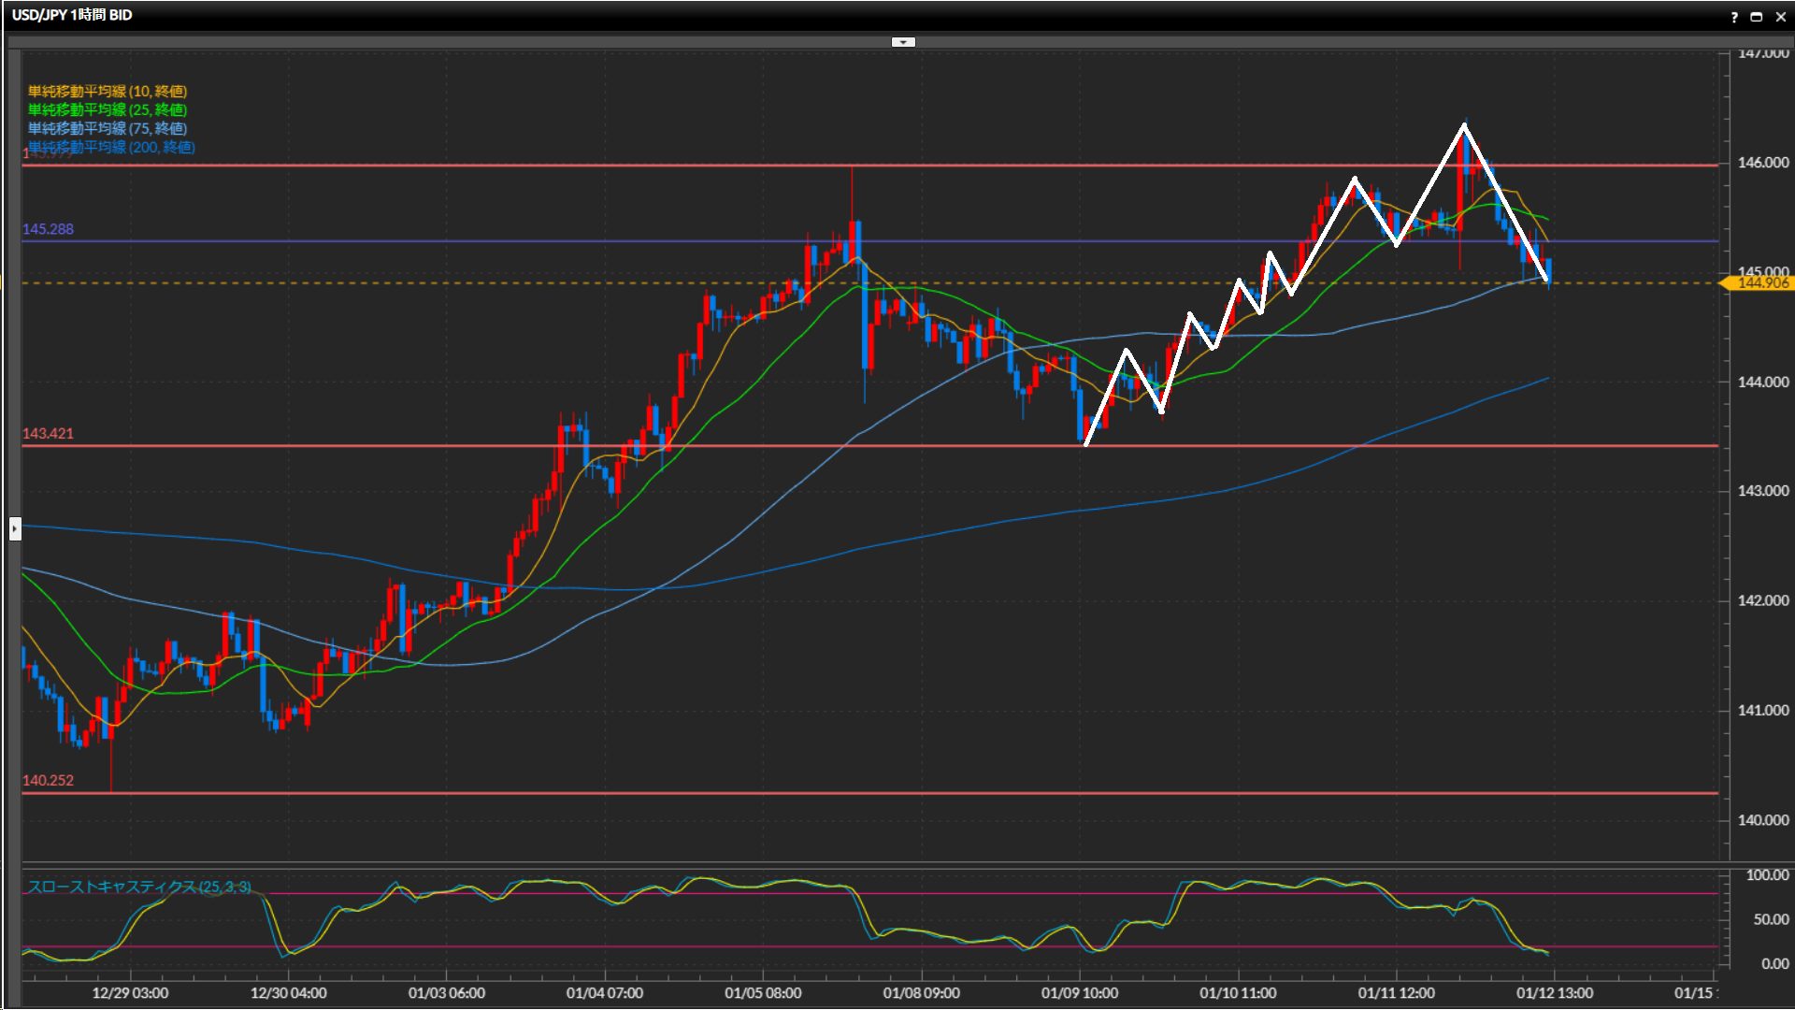The width and height of the screenshot is (1795, 1010).
Task: Select the purple 145.288 horizontal line label
Action: coord(48,229)
